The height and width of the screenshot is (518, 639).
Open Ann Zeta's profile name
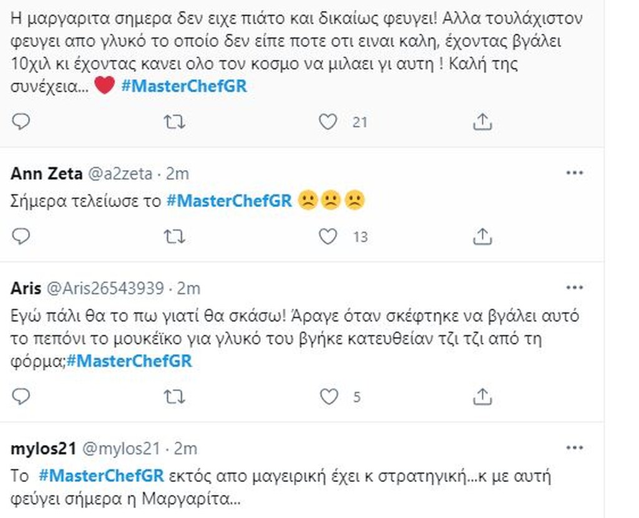[x=46, y=174]
